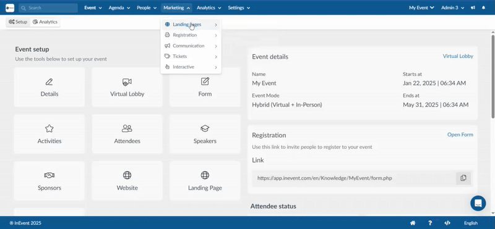The width and height of the screenshot is (495, 229).
Task: Click the InEvent logo icon
Action: coord(10,8)
